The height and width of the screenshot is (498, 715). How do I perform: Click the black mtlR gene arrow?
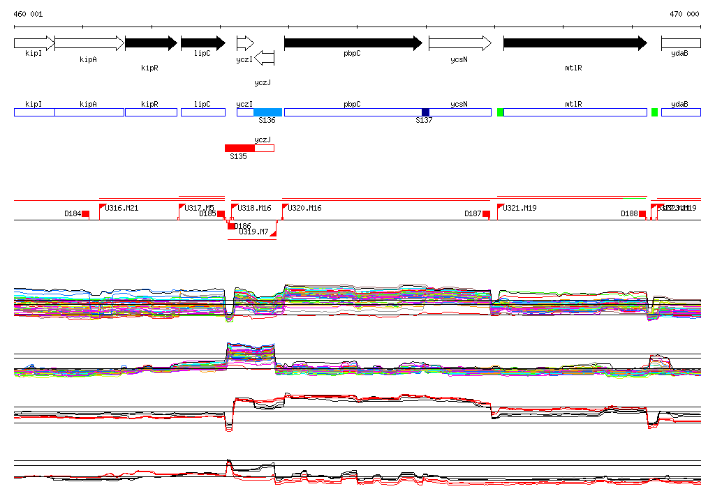click(575, 43)
